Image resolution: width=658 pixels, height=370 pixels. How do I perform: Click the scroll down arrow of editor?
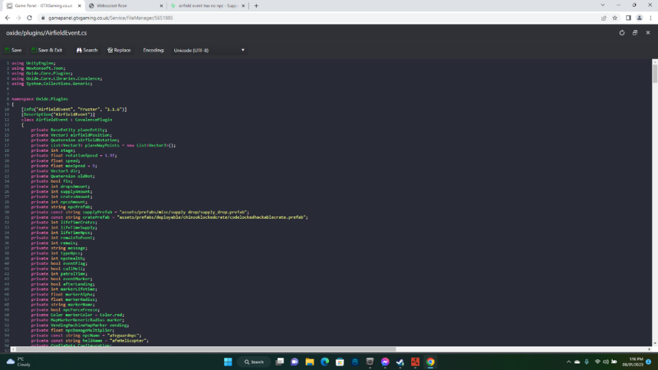click(655, 343)
